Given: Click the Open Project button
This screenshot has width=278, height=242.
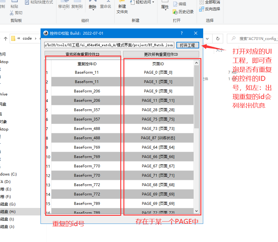Looking at the screenshot, I should [x=188, y=45].
